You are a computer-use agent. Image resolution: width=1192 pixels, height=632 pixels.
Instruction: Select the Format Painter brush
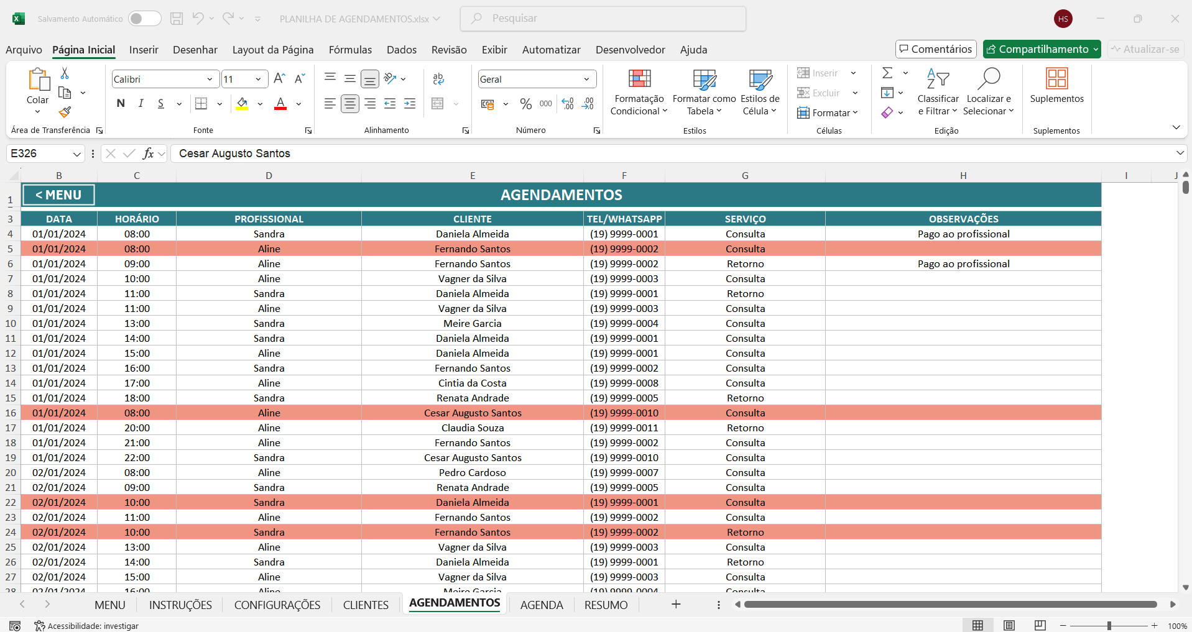click(x=65, y=112)
